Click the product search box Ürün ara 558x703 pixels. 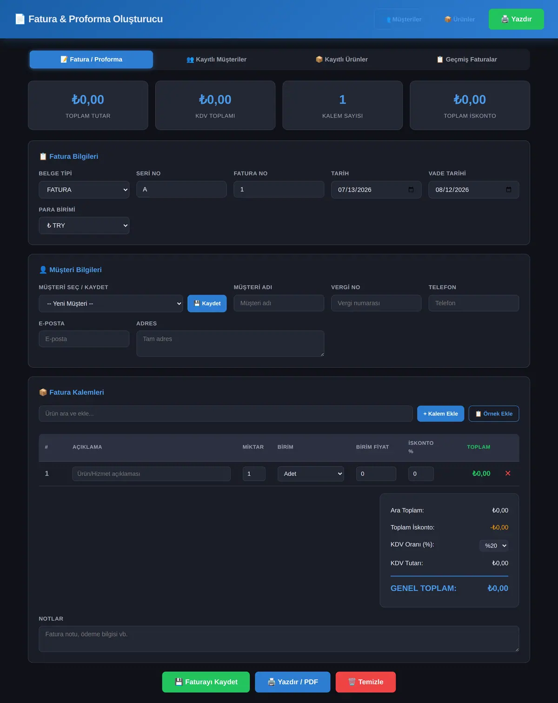(226, 414)
